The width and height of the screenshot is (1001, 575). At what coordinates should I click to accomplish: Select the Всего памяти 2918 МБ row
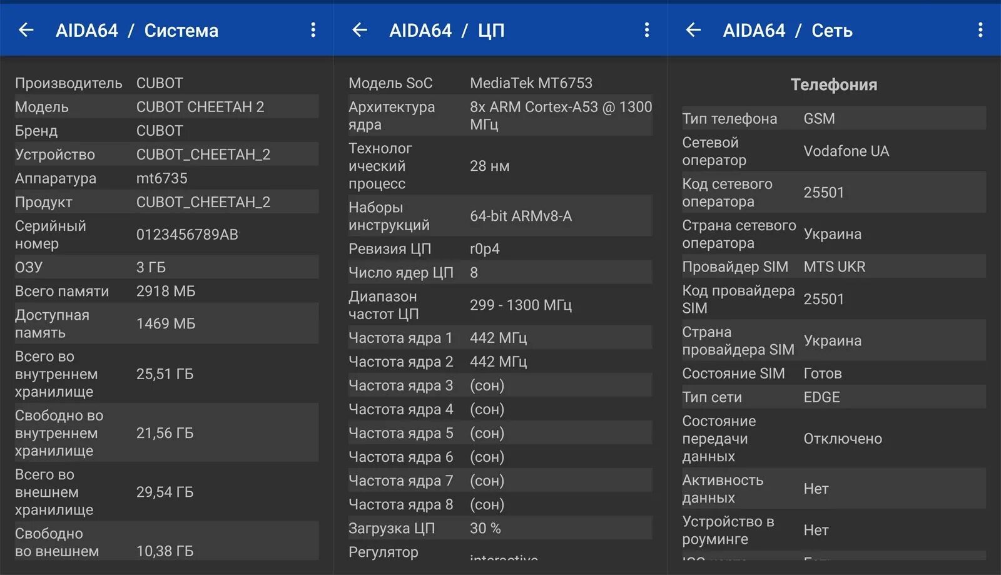coord(166,291)
